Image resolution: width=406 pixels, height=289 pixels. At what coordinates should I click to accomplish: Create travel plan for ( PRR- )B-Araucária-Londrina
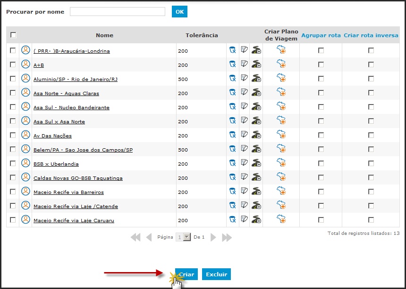point(281,49)
